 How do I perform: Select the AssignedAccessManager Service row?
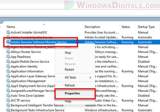pyautogui.click(x=33, y=91)
